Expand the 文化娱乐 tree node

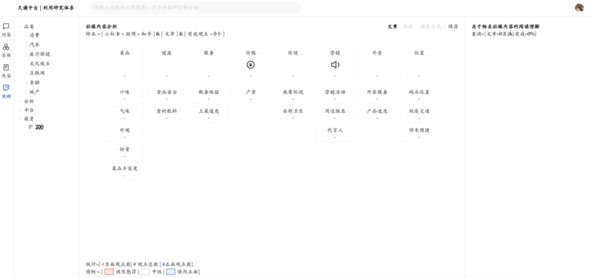click(x=26, y=63)
